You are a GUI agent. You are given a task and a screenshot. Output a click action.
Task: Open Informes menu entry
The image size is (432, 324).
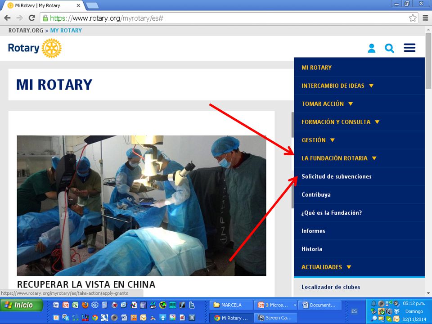pyautogui.click(x=313, y=231)
